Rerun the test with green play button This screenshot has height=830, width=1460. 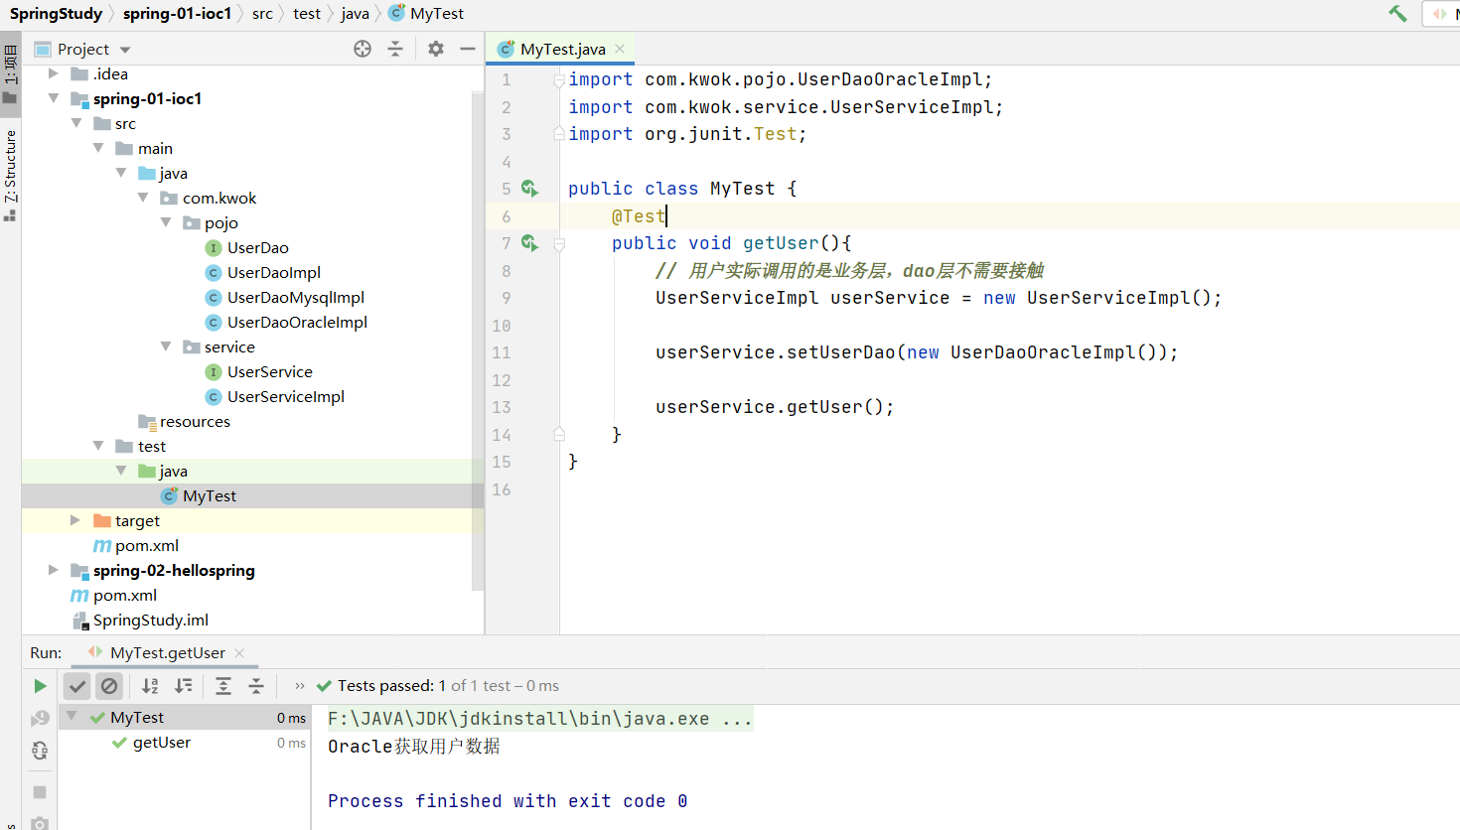(x=40, y=686)
